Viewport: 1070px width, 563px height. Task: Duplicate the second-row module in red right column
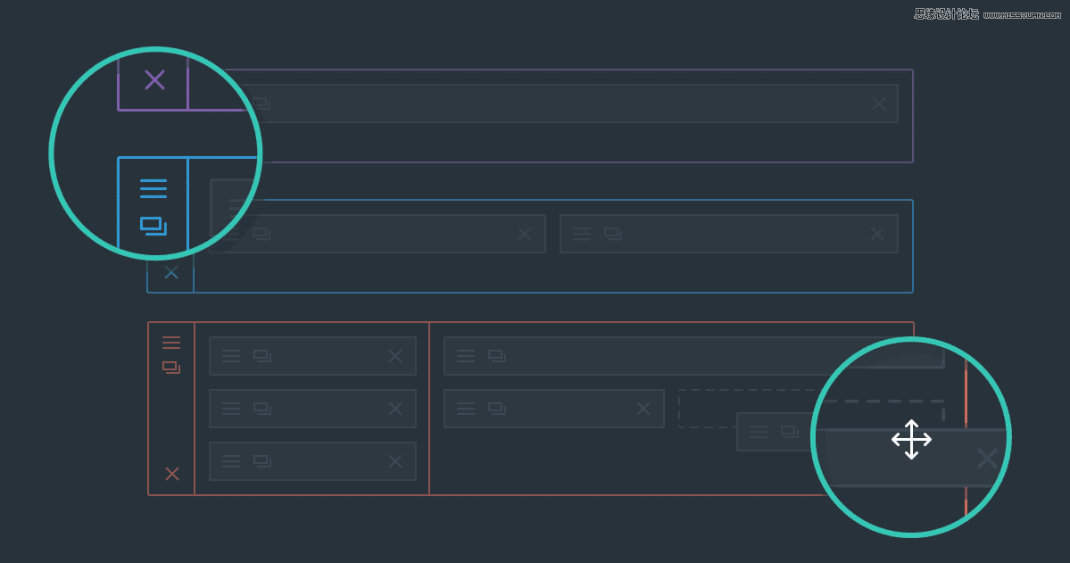[497, 409]
